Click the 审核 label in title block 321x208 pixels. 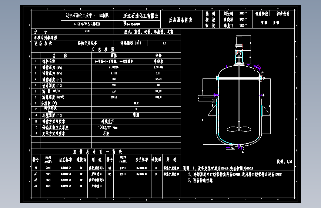[x=210, y=26]
